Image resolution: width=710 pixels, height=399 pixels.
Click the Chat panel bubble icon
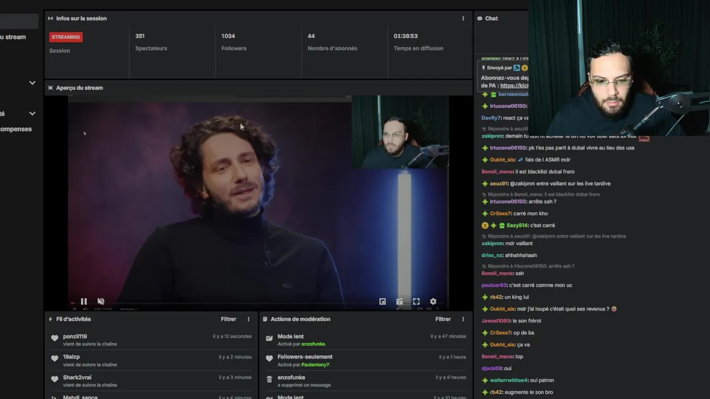click(480, 18)
